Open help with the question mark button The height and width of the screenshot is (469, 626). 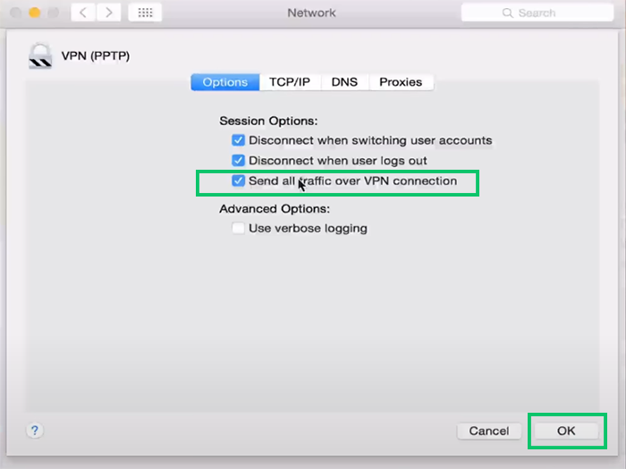pyautogui.click(x=35, y=431)
